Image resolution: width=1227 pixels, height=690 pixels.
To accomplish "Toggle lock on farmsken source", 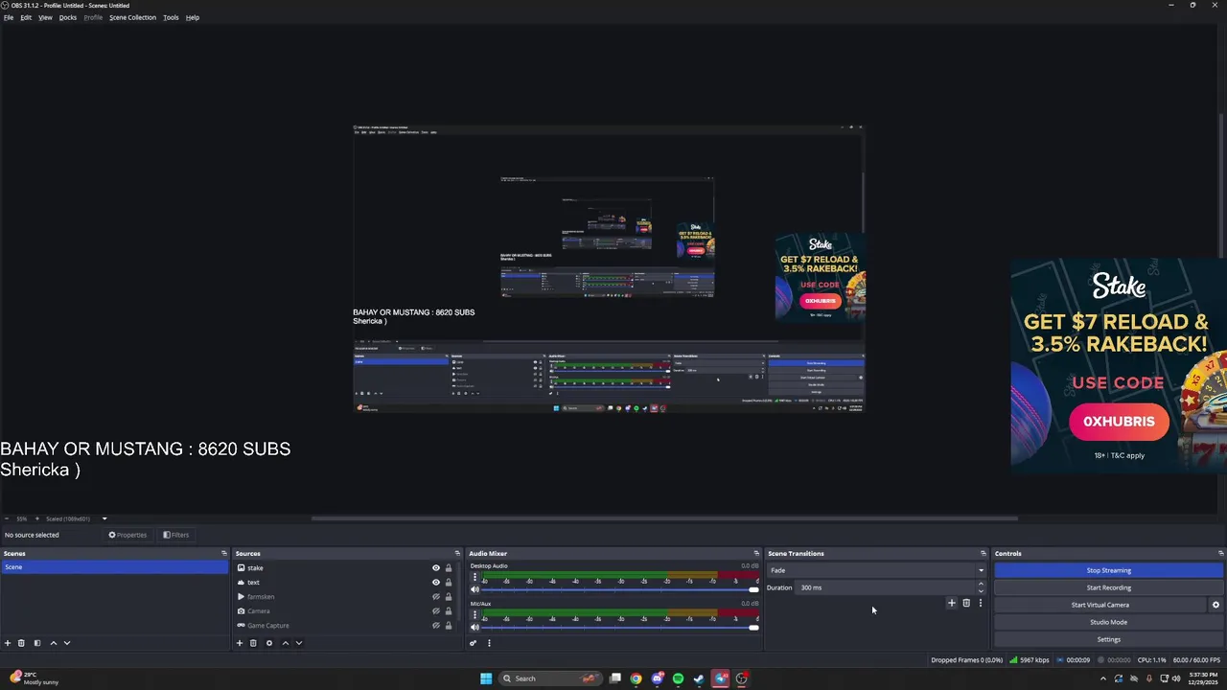I will [x=448, y=597].
